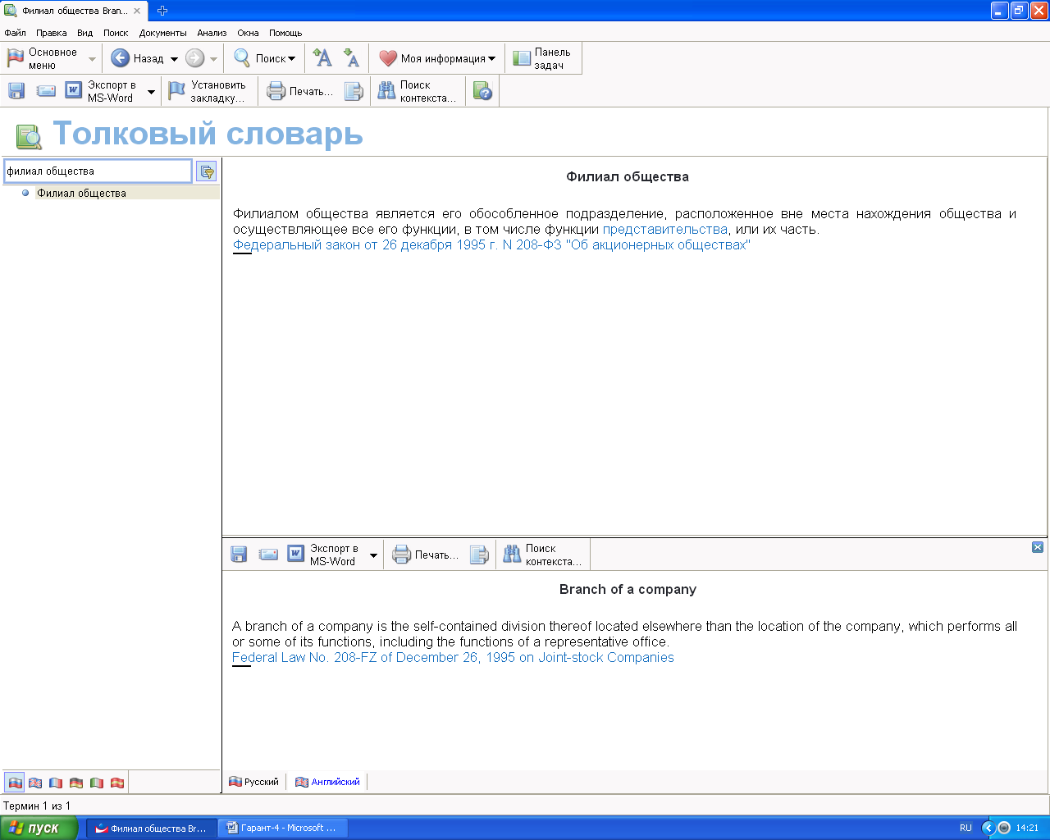Open the Russian Federal Law 208-ФЗ link

click(x=491, y=245)
